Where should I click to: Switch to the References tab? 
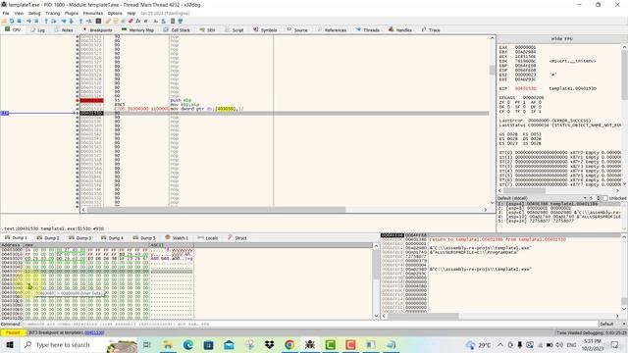coord(332,30)
